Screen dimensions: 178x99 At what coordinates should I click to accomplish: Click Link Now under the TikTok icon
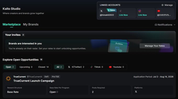(x=123, y=15)
